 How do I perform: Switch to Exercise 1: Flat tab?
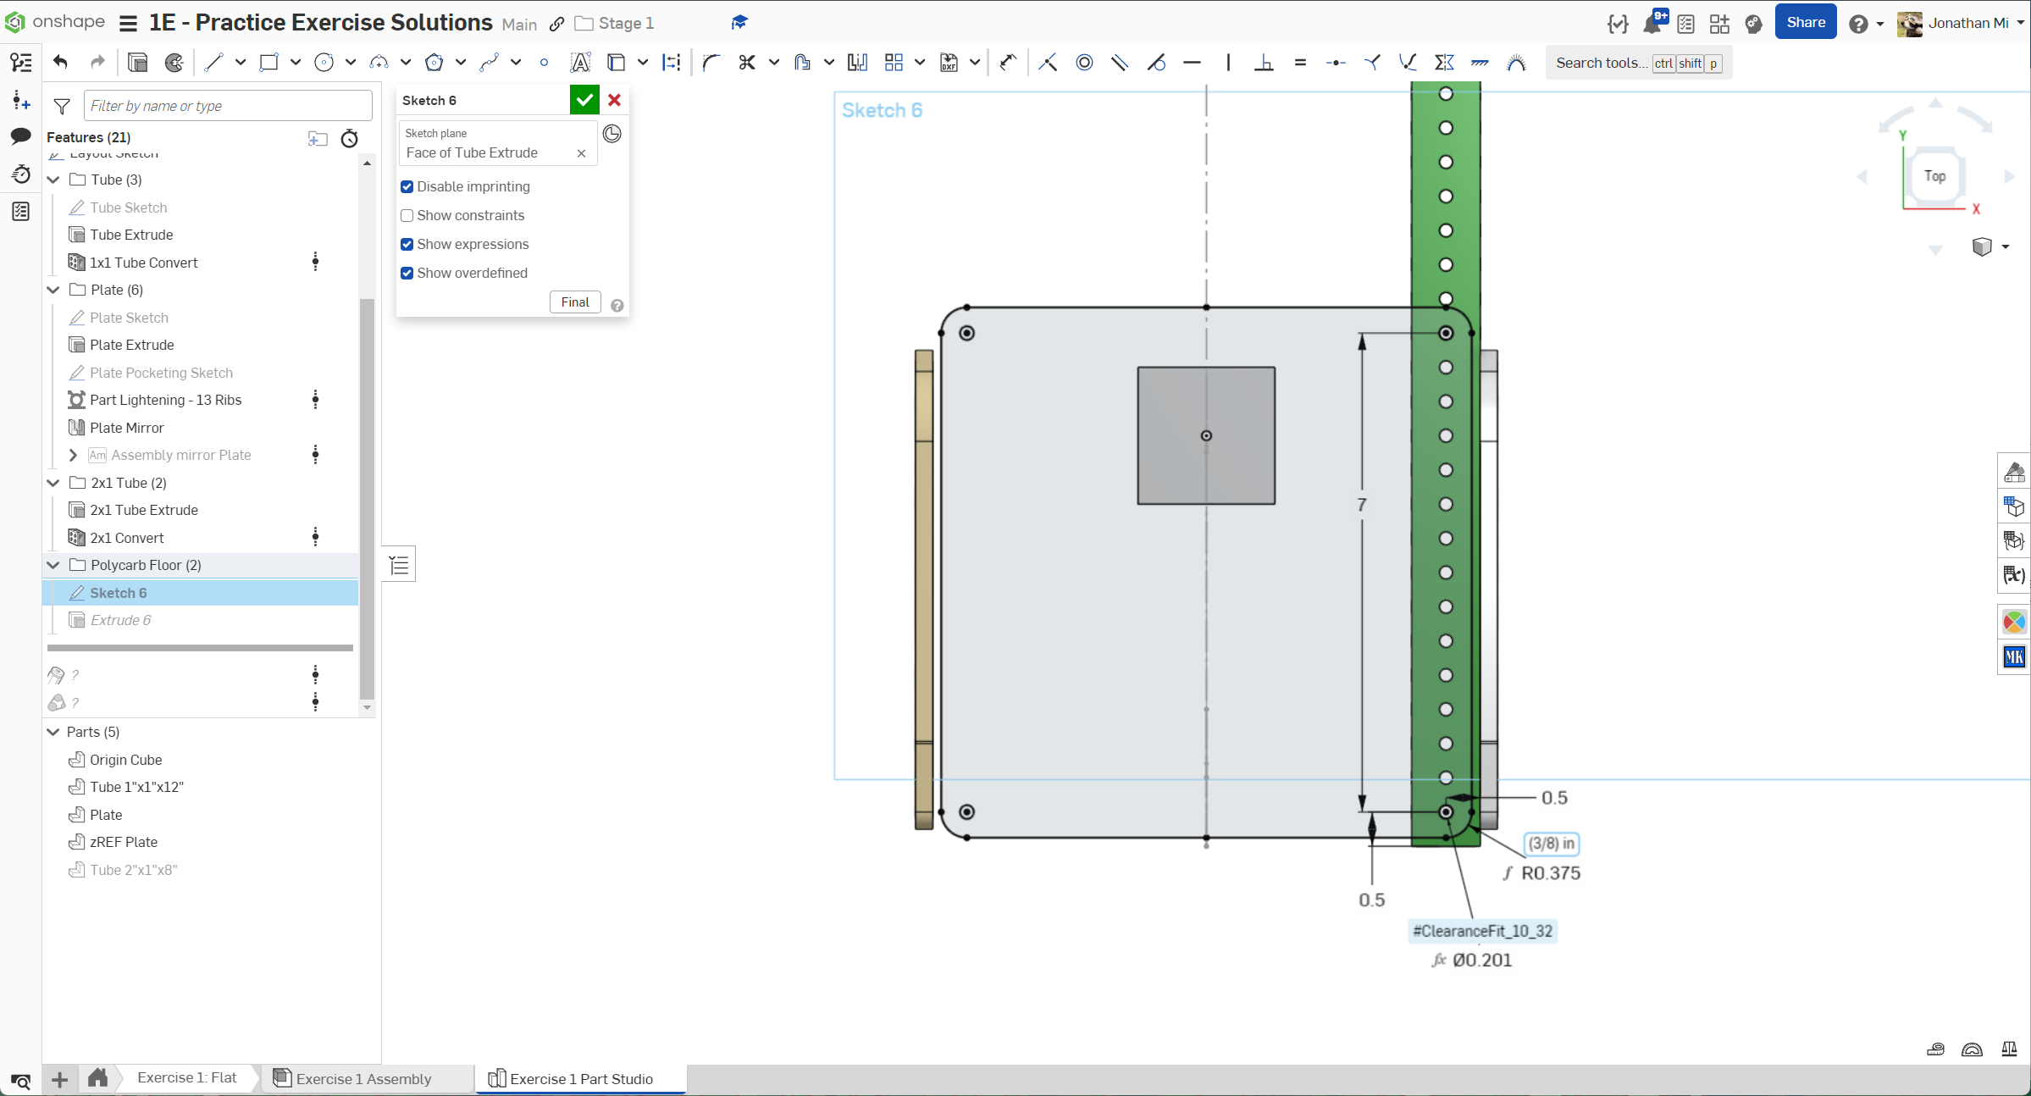pos(186,1077)
